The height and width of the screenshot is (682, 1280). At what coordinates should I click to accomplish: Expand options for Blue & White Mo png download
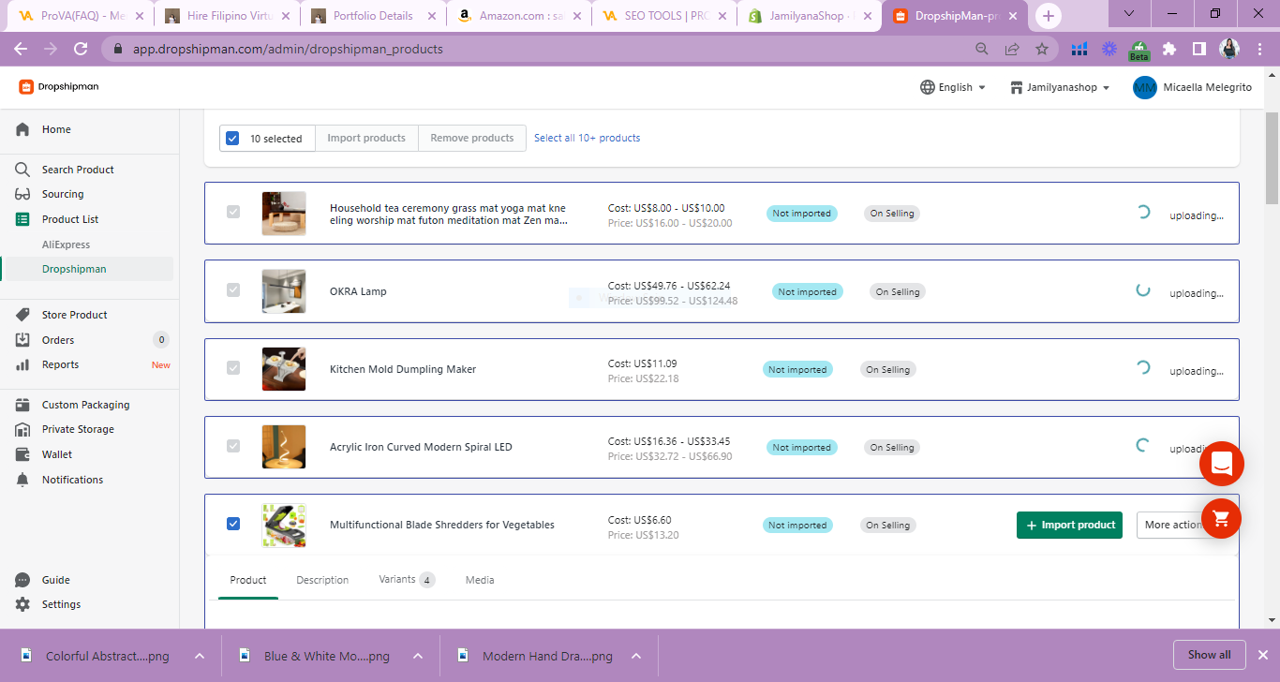coord(418,656)
